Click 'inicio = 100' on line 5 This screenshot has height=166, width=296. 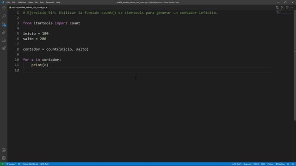pos(36,34)
